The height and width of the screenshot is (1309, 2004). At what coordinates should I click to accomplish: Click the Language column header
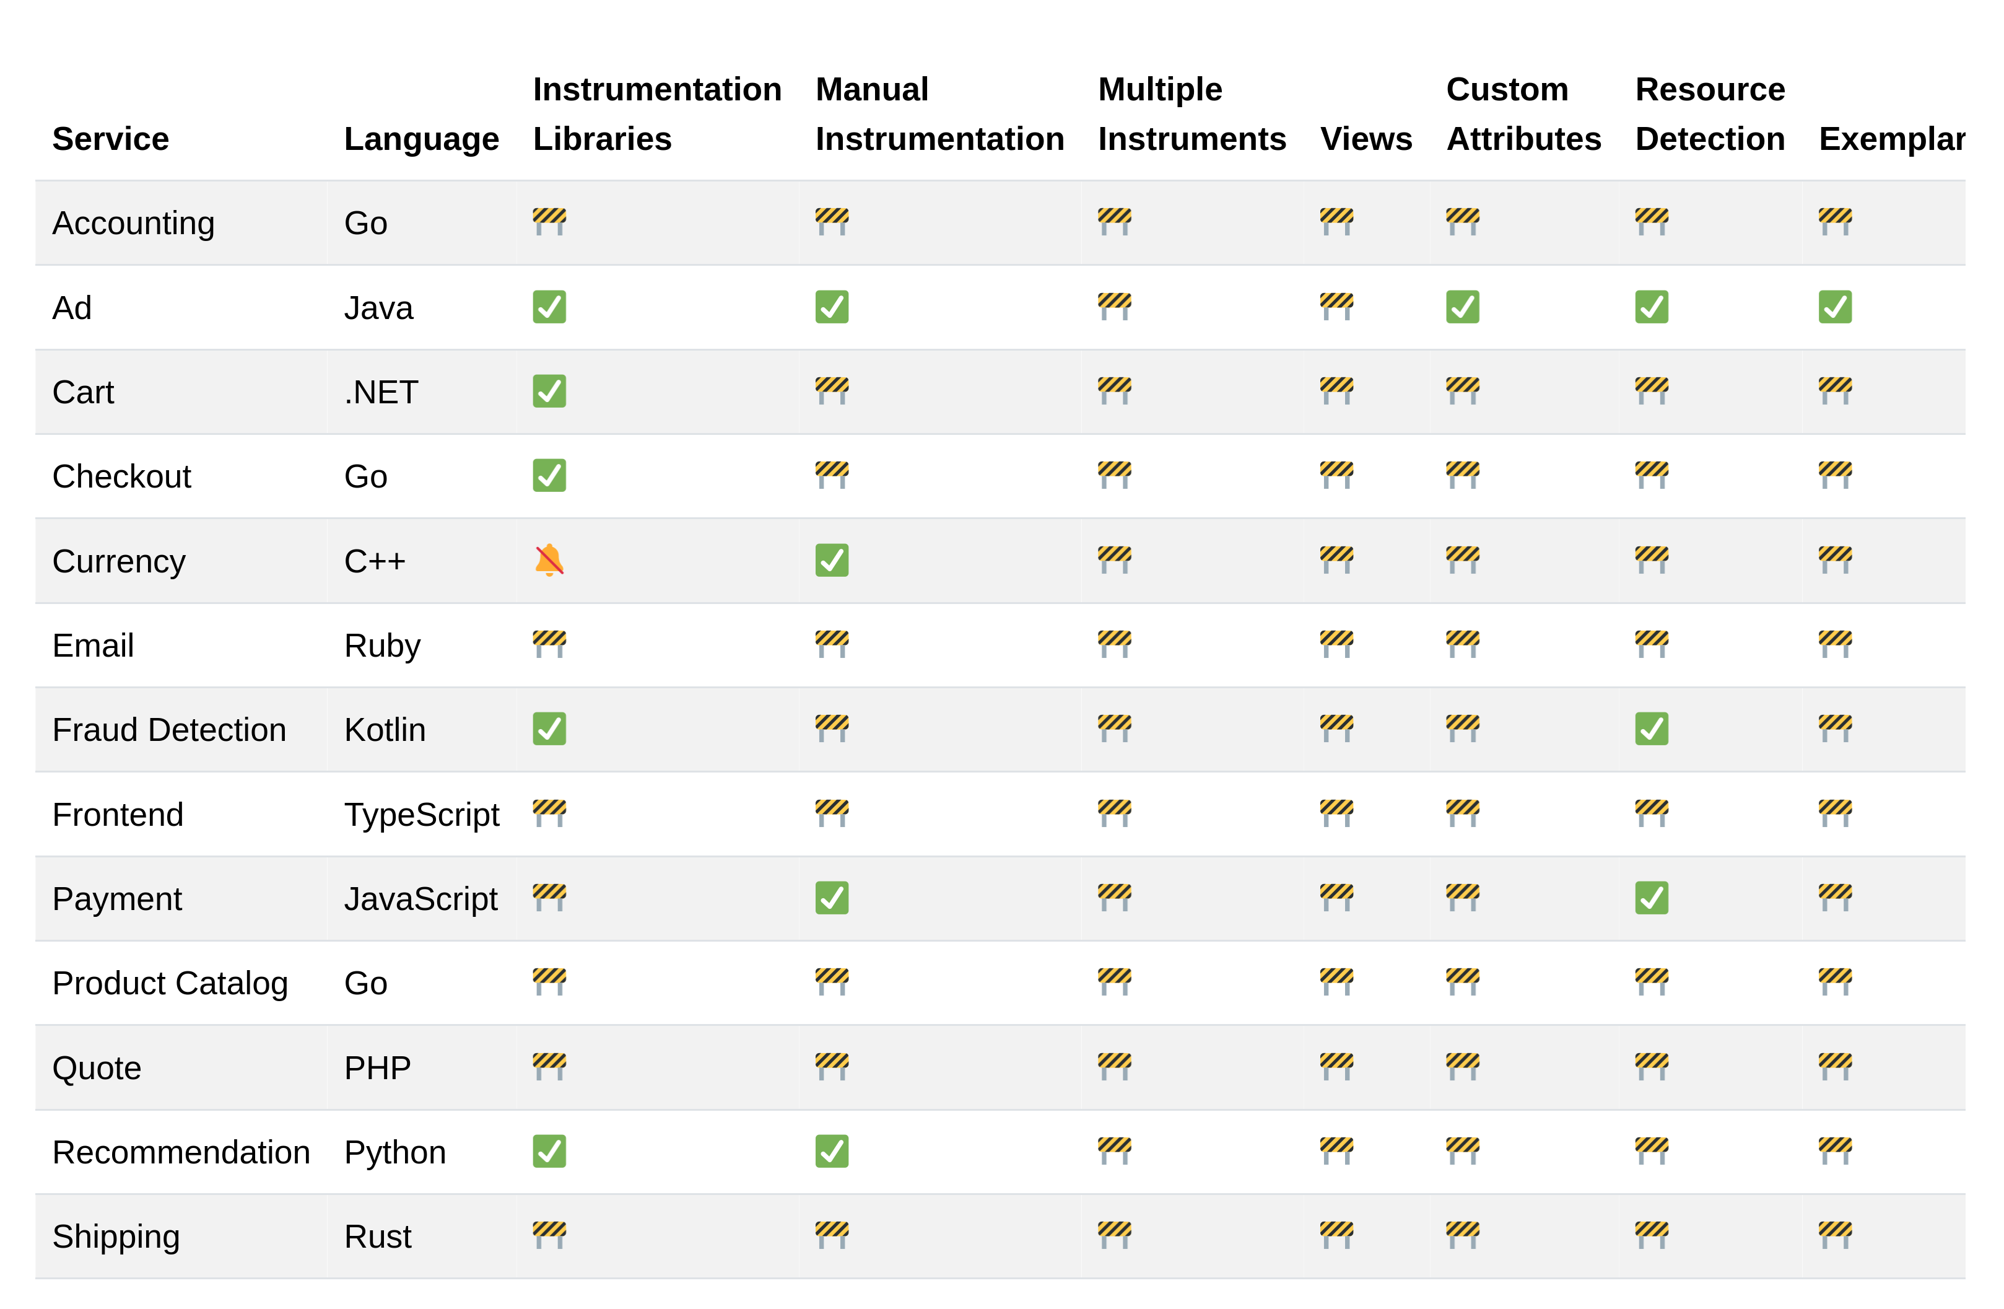pos(421,139)
